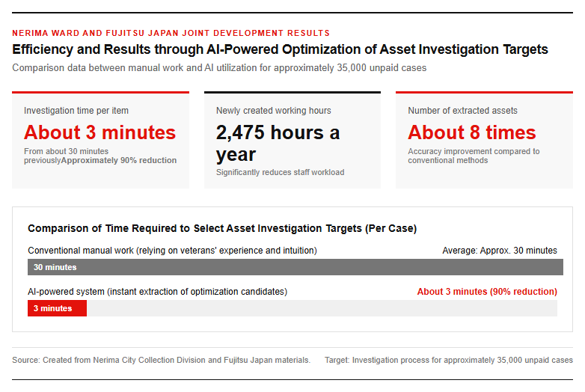
Task: Click the 'About 3 minutes' red figure
Action: coord(99,132)
